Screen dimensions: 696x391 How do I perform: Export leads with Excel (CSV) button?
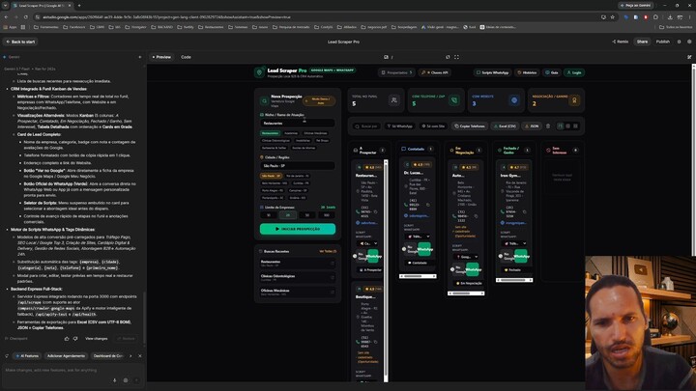(505, 126)
